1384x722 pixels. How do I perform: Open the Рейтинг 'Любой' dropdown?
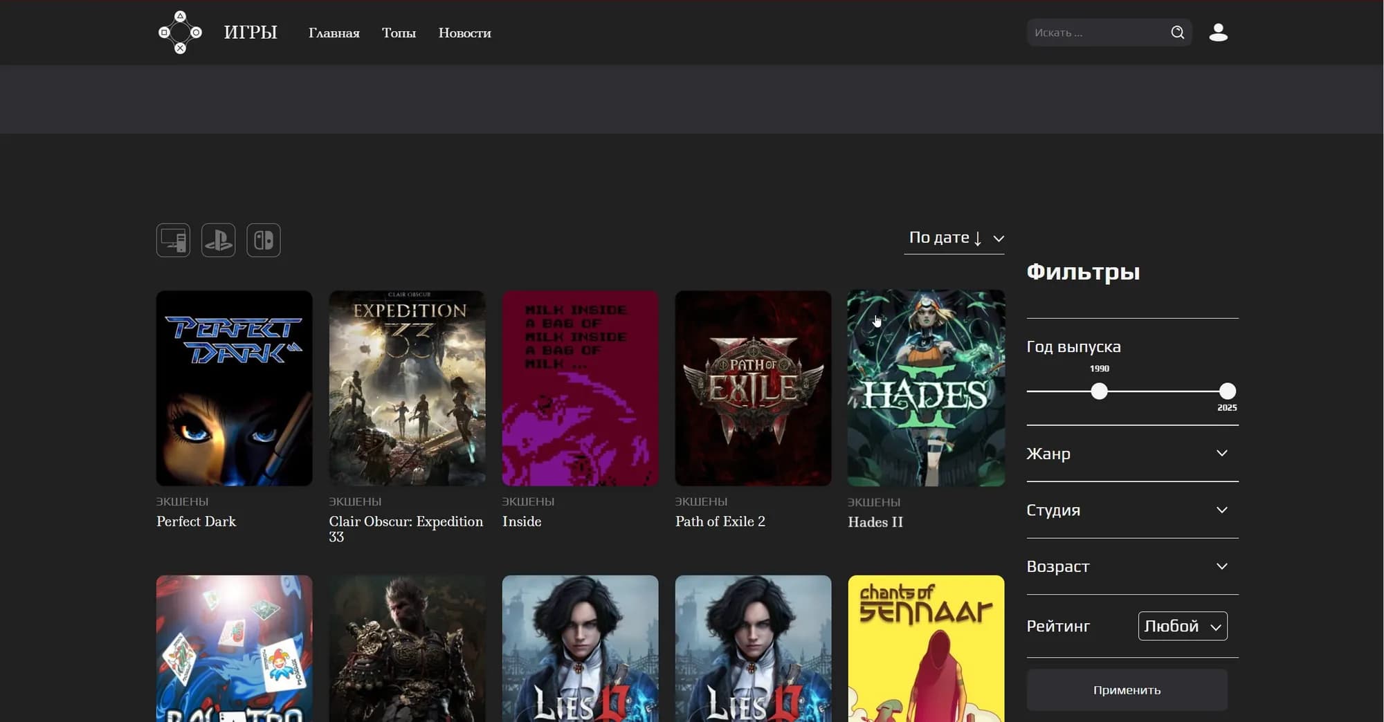coord(1183,626)
